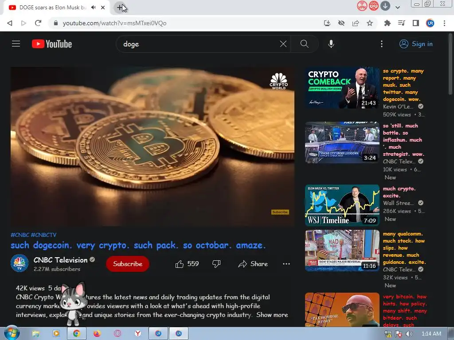Toggle the browser side panel icon

coord(416,23)
